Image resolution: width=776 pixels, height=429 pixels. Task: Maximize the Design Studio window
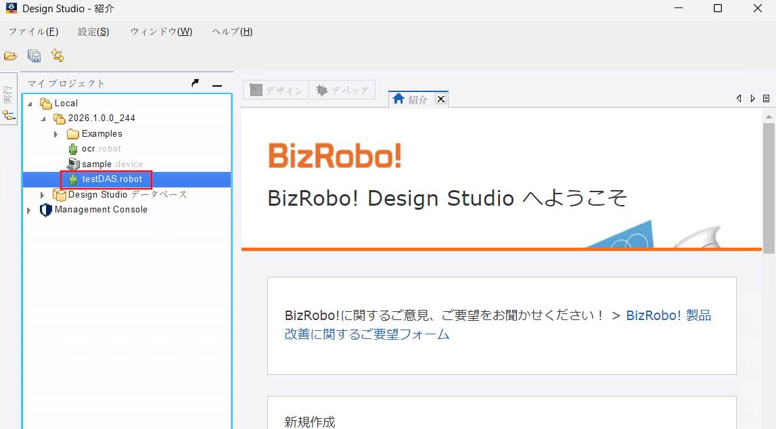718,8
